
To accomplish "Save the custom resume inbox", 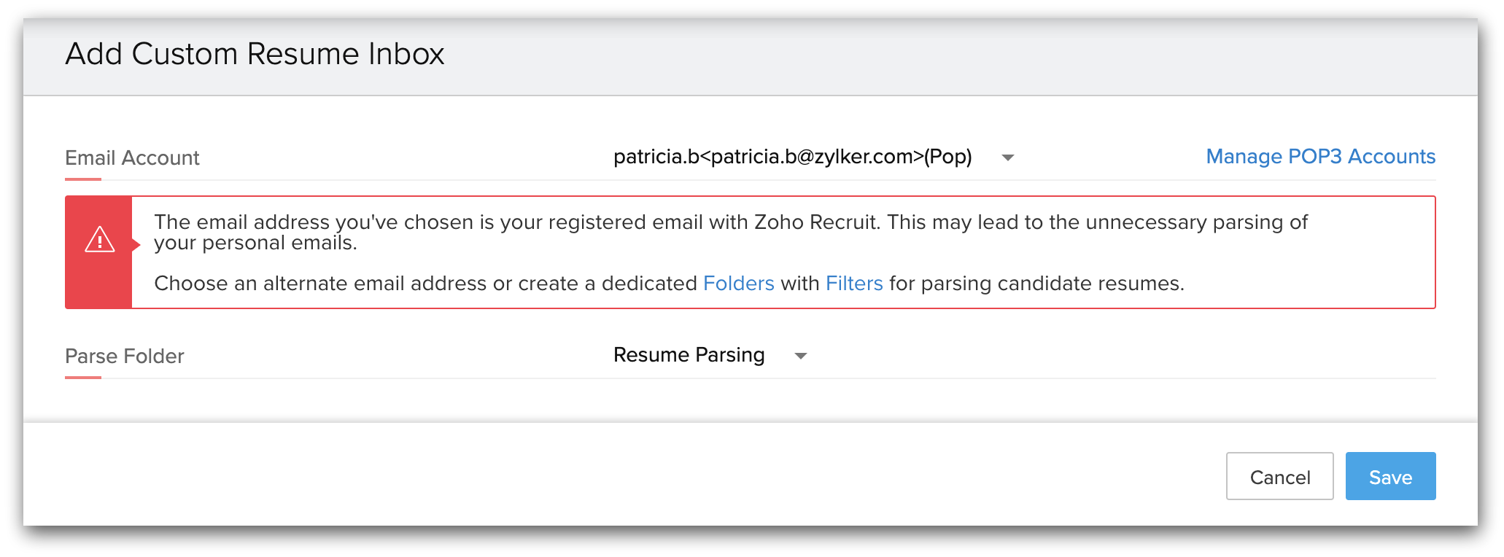I will (1390, 477).
